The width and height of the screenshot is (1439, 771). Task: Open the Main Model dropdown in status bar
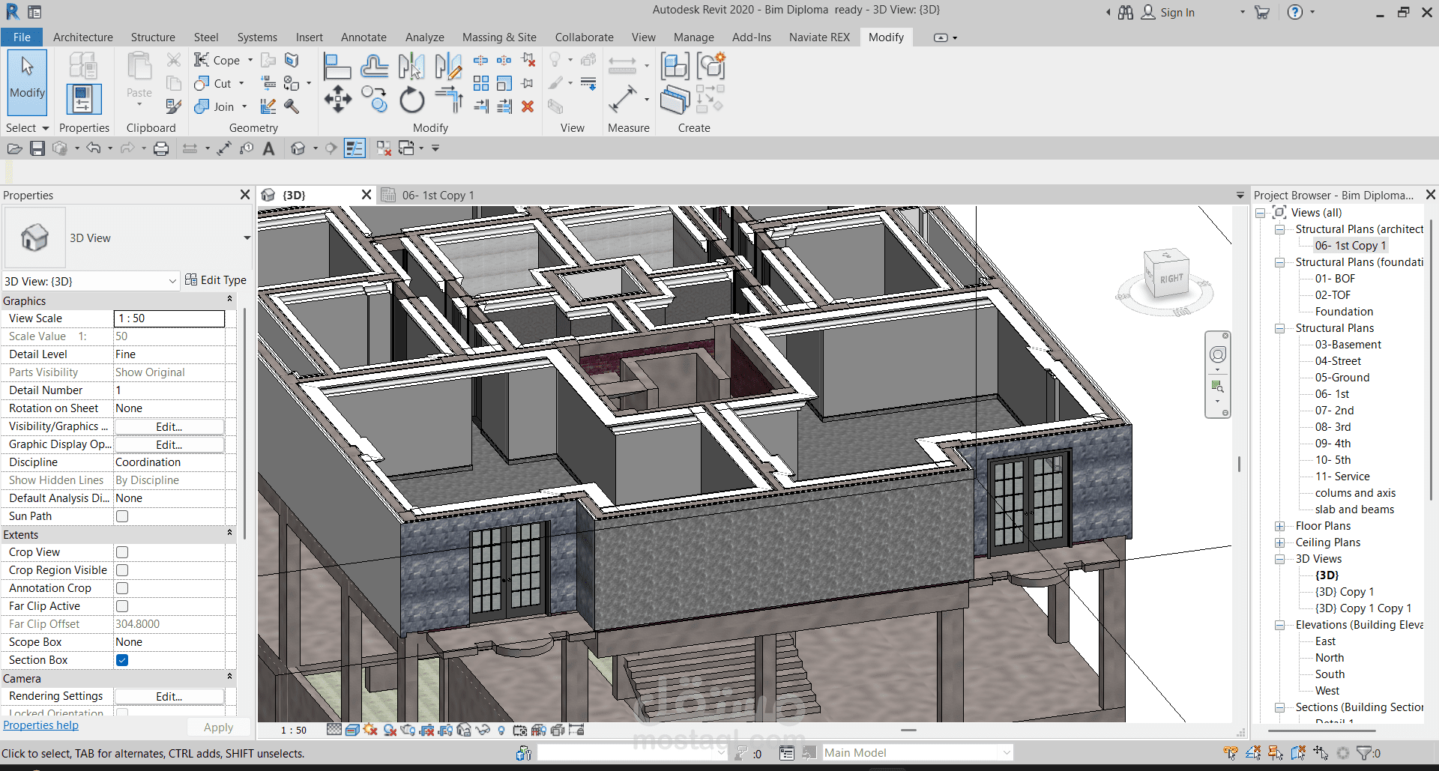click(1007, 752)
